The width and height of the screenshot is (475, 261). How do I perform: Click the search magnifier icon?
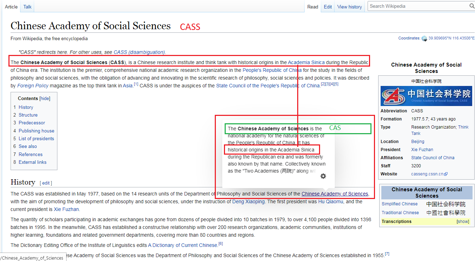click(x=472, y=6)
